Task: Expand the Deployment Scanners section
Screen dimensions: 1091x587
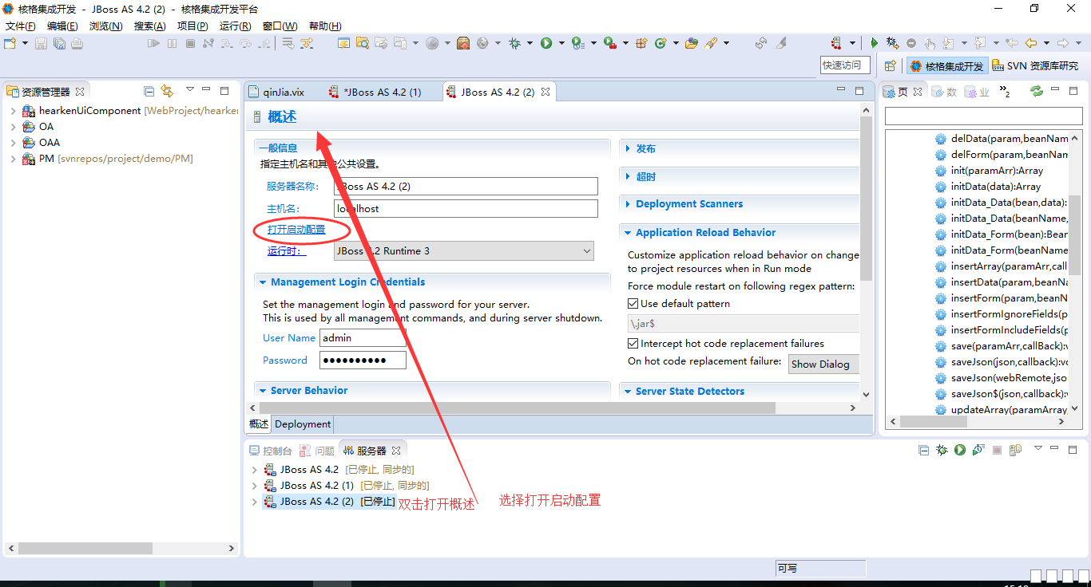Action: [688, 204]
